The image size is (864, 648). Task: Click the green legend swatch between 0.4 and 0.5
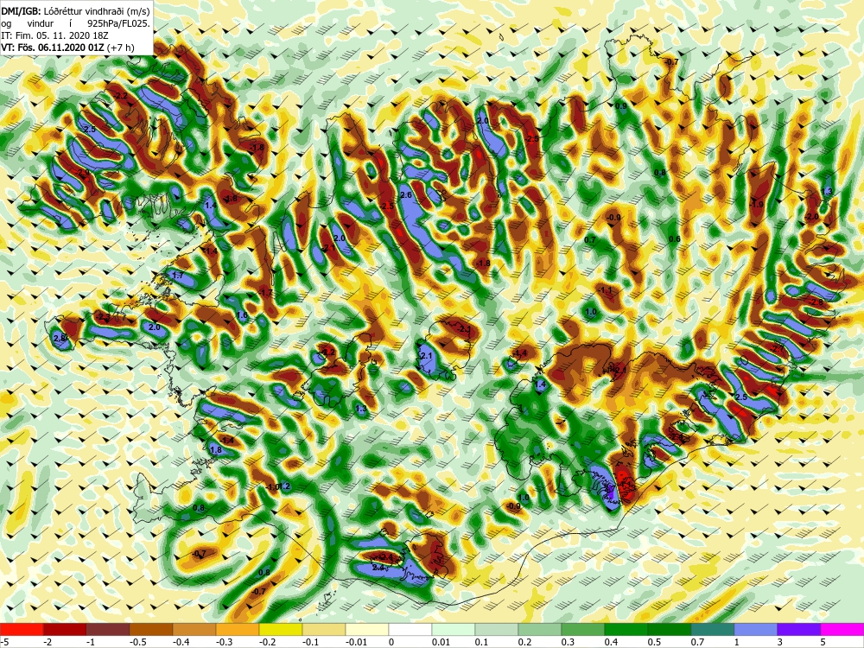626,629
